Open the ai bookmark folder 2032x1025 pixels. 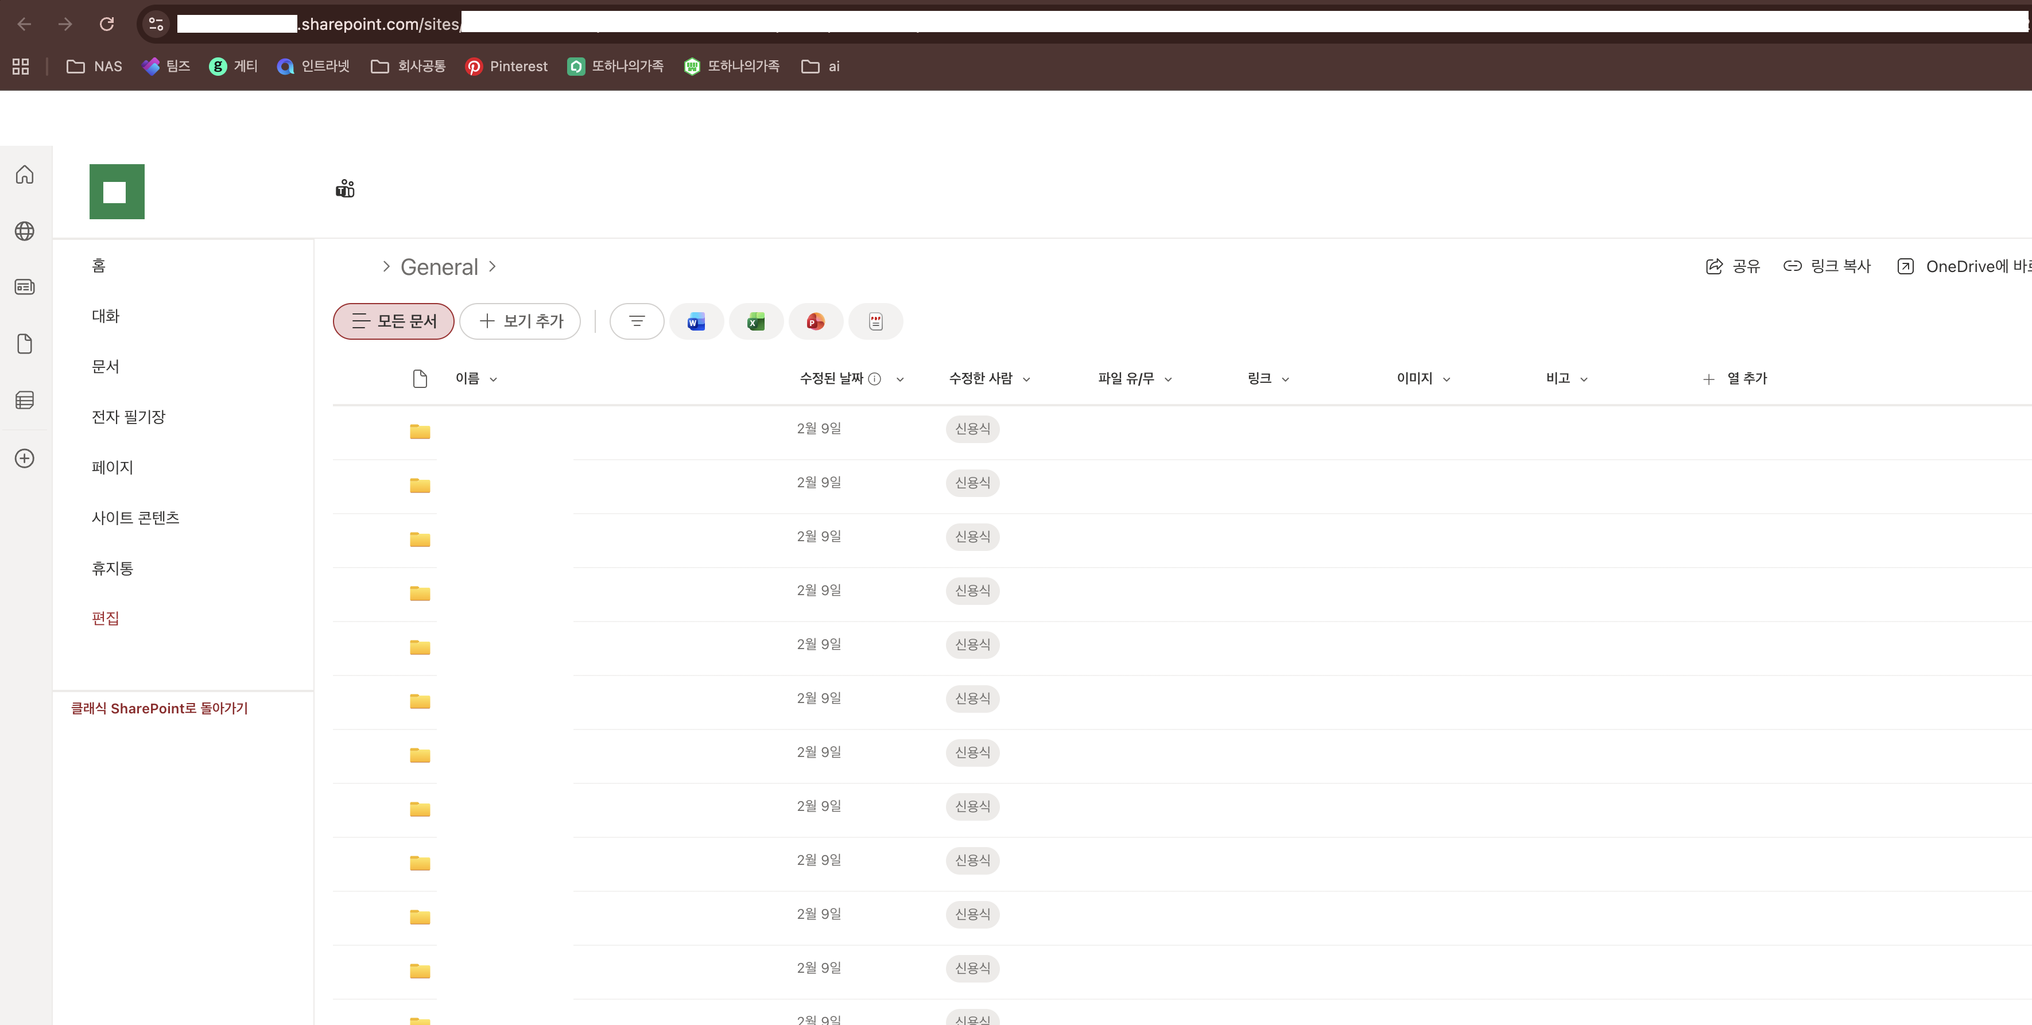[820, 66]
